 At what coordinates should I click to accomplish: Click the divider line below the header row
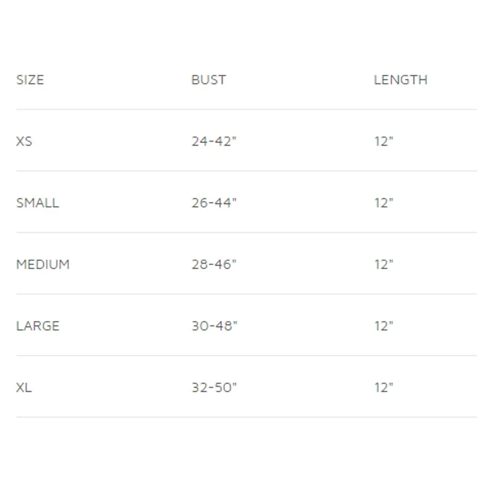[x=247, y=109]
